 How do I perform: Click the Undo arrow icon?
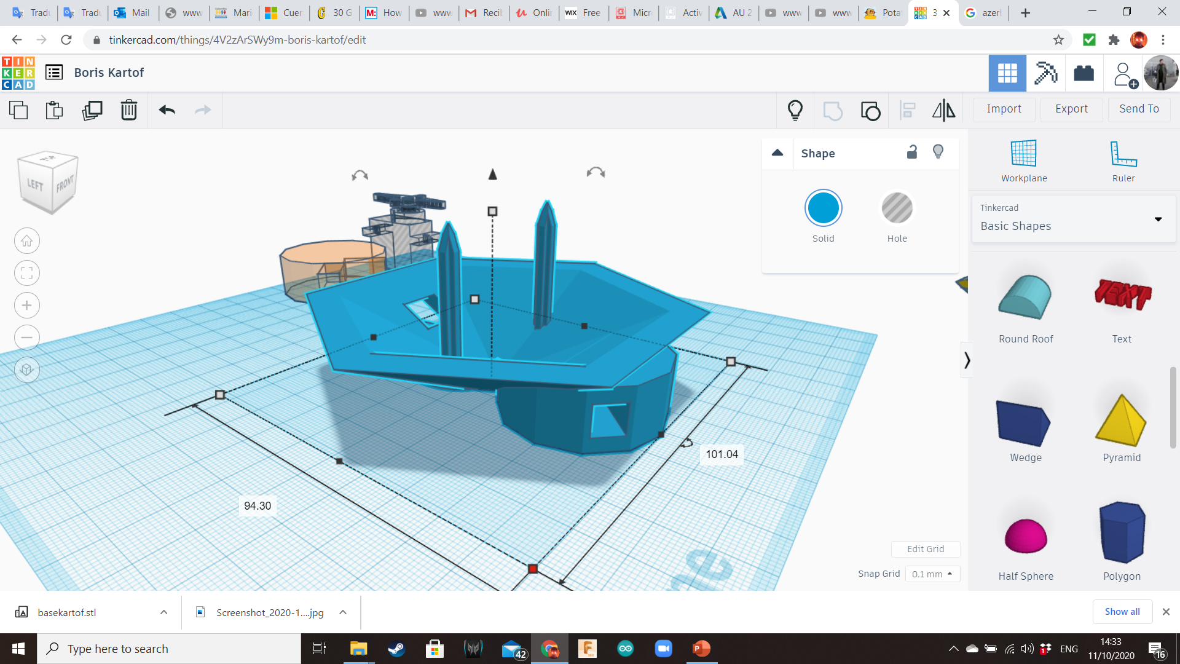click(167, 110)
